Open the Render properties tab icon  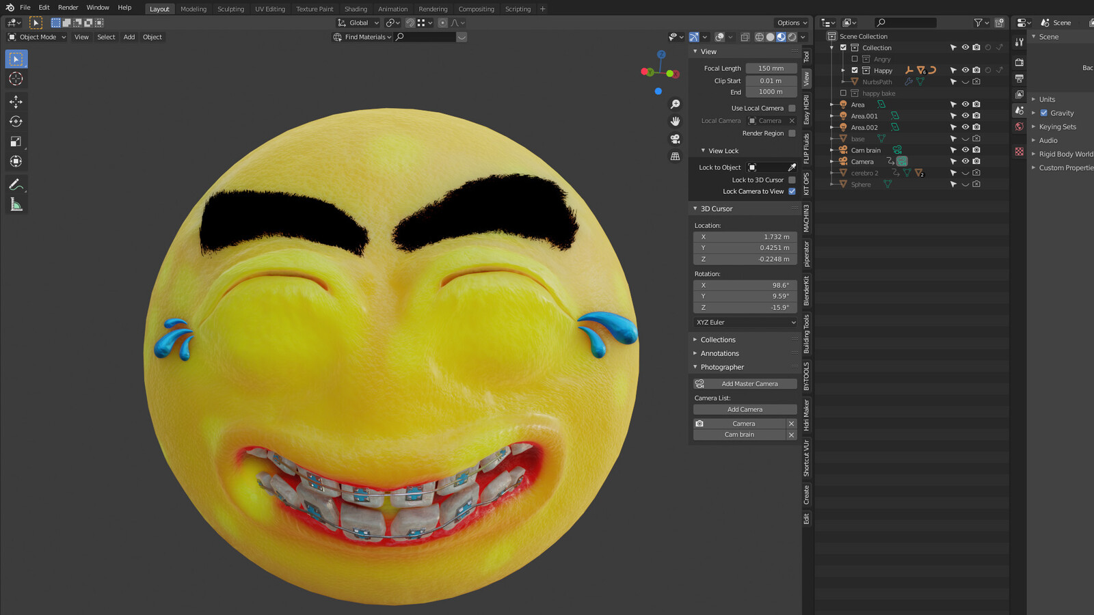(x=1019, y=62)
